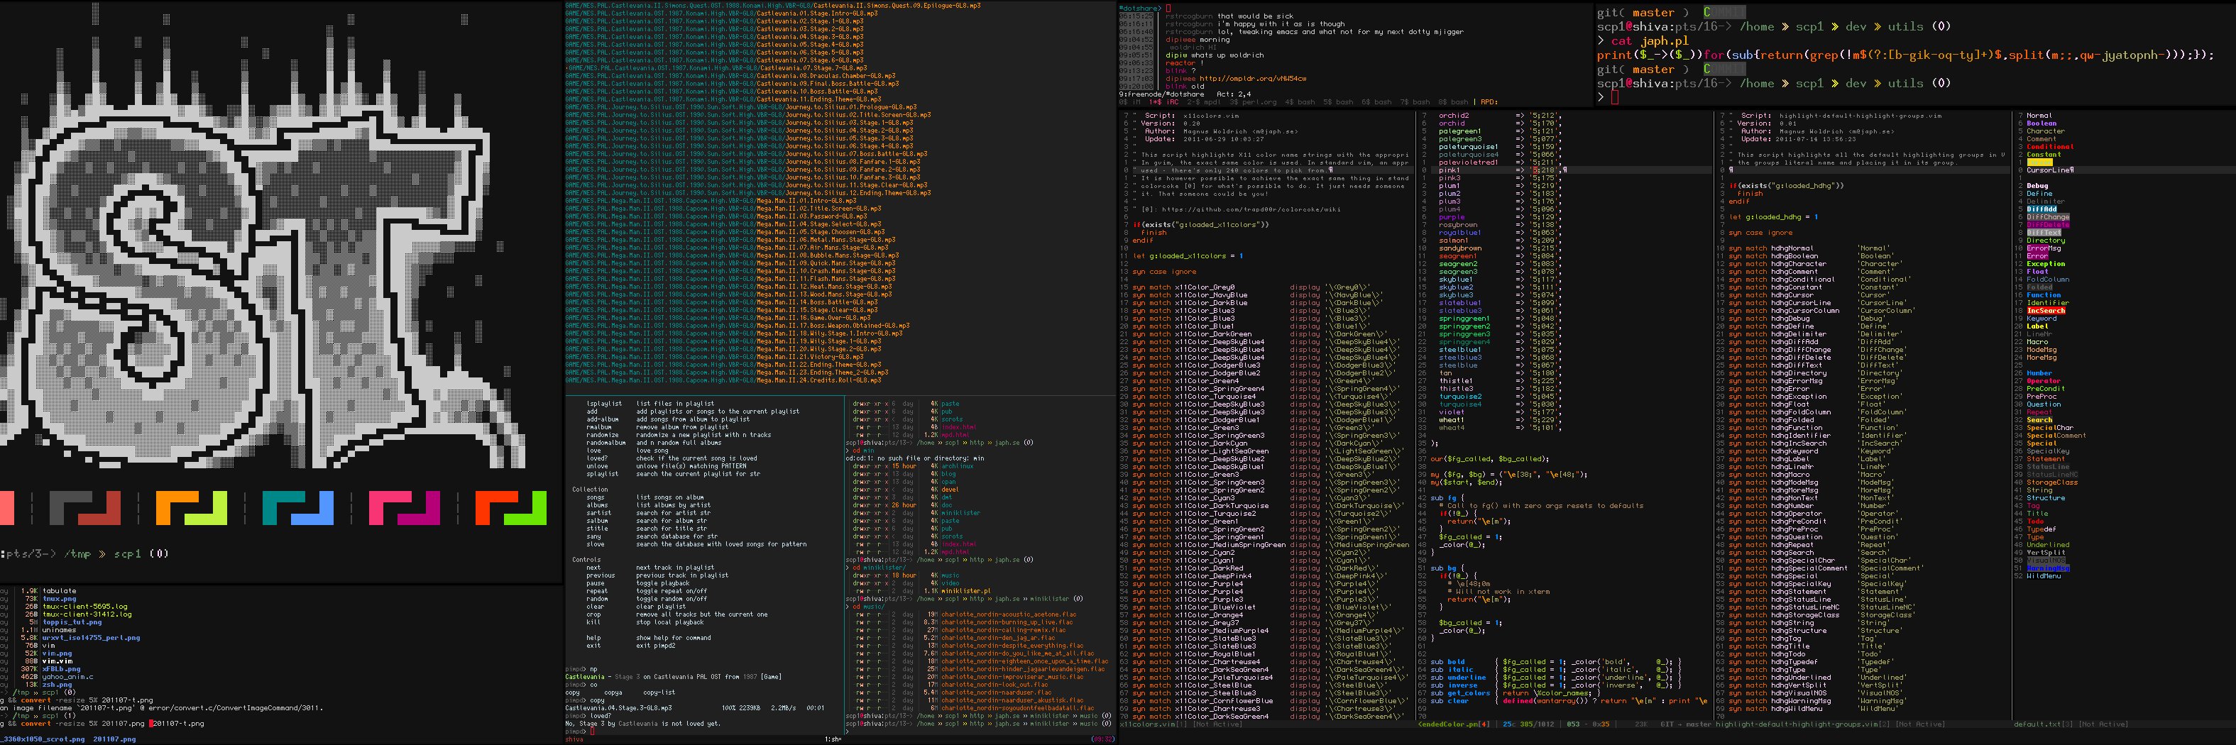The width and height of the screenshot is (2236, 745).
Task: Click the 'hdhgBoolean' syn match line
Action: 1812,256
